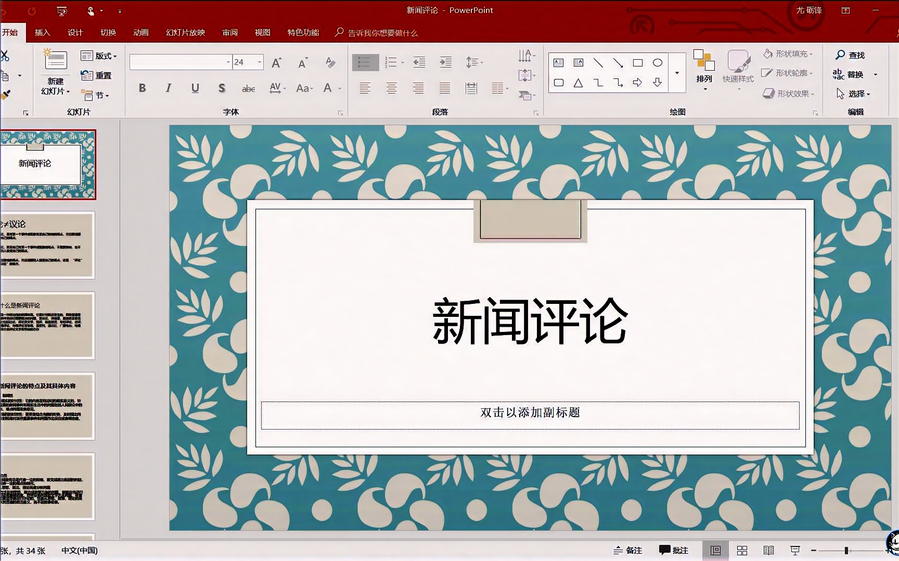Viewport: 899px width, 561px height.
Task: Toggle Strikethrough formatting button
Action: [248, 89]
